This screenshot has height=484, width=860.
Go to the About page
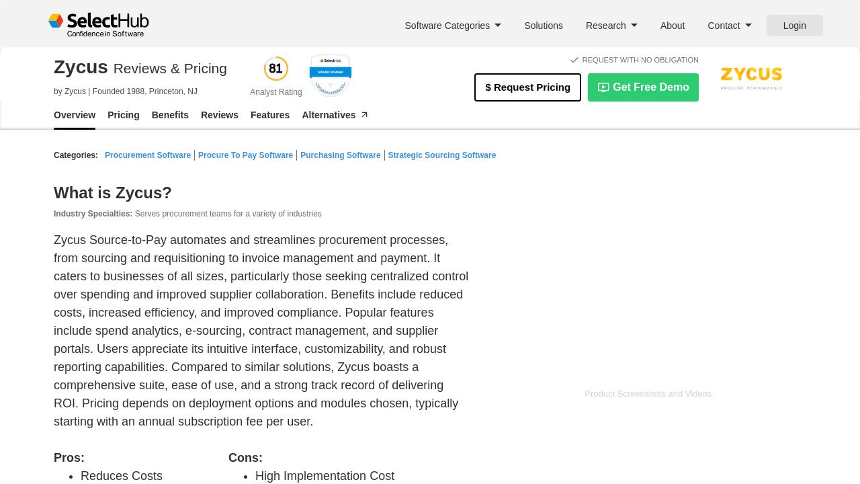point(673,26)
